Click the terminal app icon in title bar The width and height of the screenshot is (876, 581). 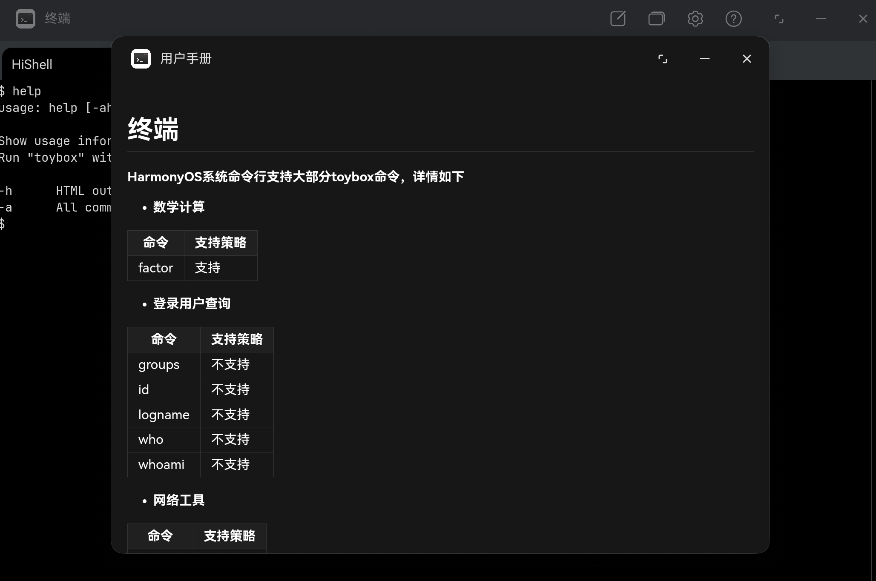[26, 19]
